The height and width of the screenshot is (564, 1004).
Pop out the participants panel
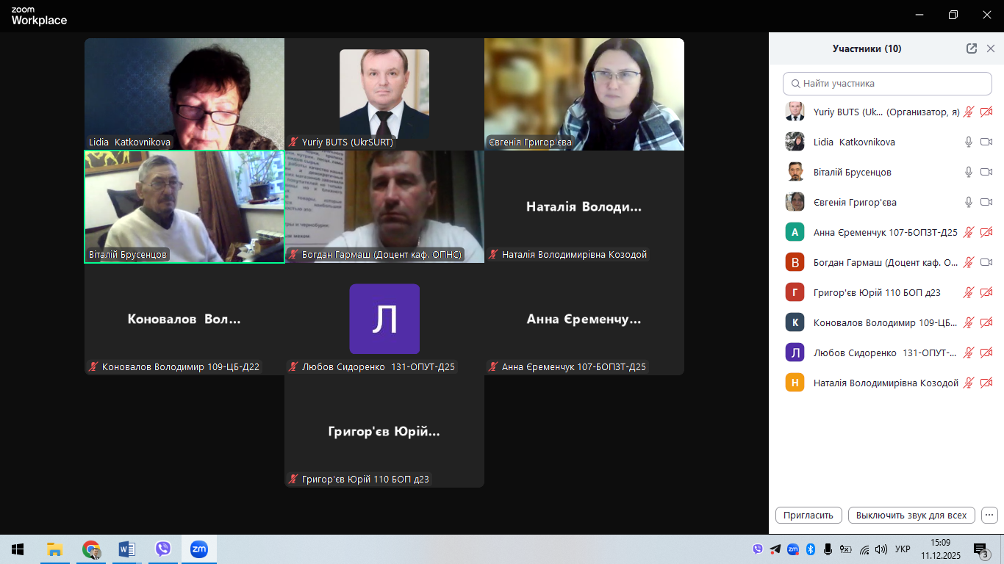[971, 48]
